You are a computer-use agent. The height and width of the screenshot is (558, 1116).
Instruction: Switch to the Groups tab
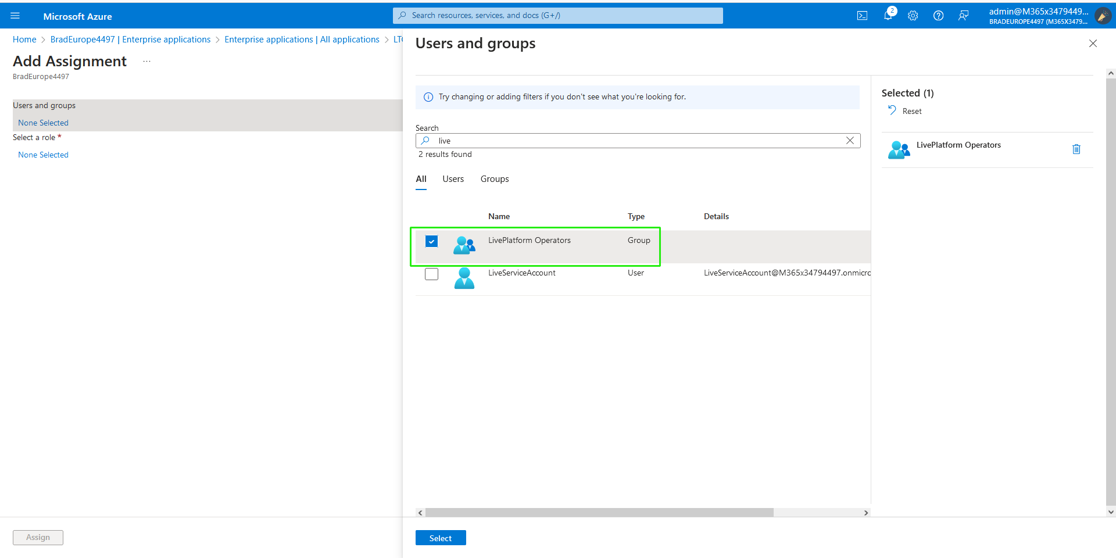(x=495, y=179)
